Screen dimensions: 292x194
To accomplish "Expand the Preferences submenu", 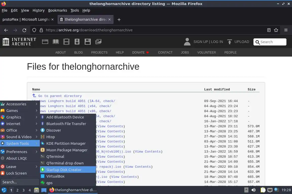I will 20,152.
